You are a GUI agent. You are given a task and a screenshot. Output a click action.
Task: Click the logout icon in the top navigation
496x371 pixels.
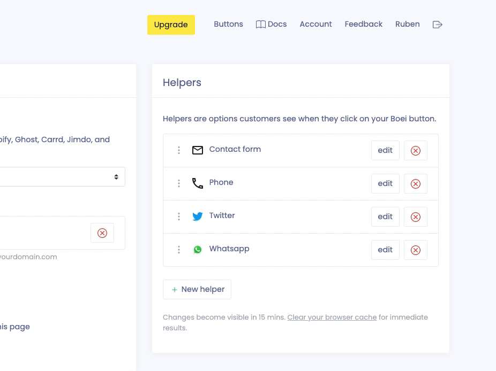tap(437, 25)
